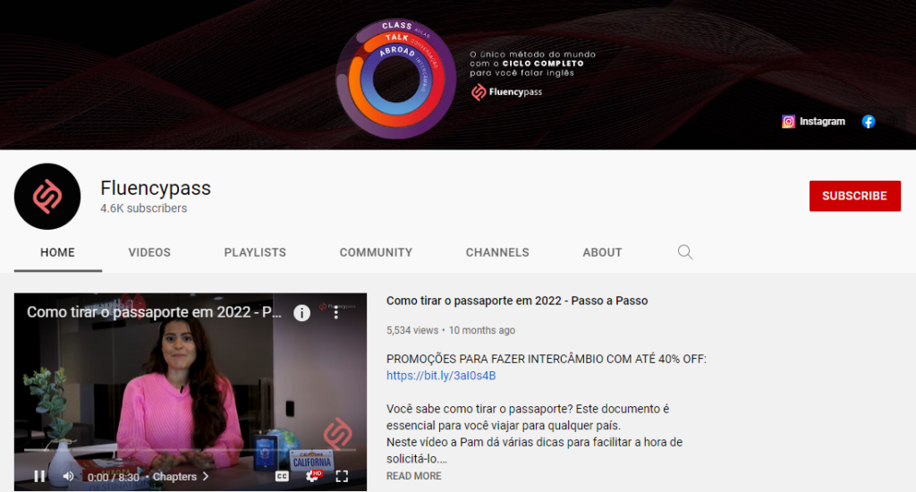Click '5,534 views' under the video title
This screenshot has height=492, width=916.
[x=411, y=330]
